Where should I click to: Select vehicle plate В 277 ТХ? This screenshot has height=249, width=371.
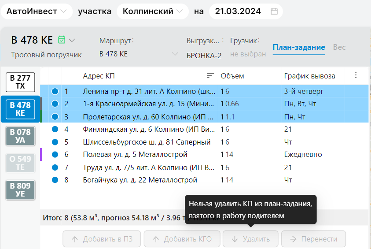20,82
